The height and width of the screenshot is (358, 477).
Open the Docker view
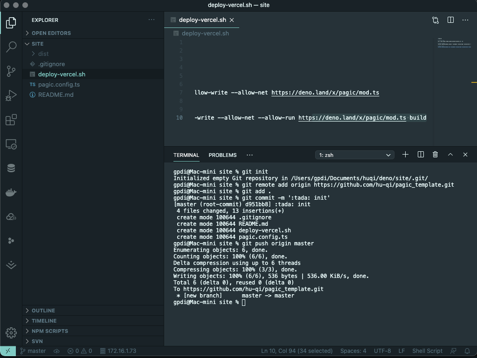(11, 192)
